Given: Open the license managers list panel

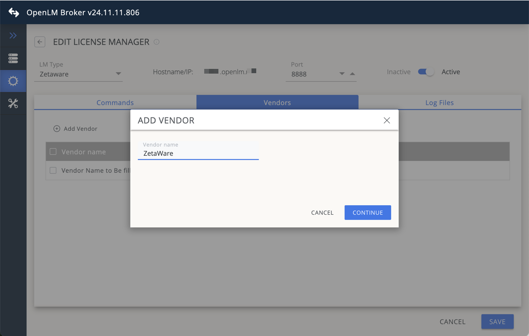Looking at the screenshot, I should pyautogui.click(x=13, y=58).
